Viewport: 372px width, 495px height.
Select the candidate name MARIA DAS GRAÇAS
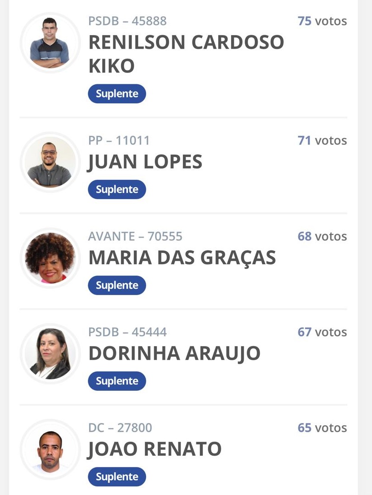182,258
